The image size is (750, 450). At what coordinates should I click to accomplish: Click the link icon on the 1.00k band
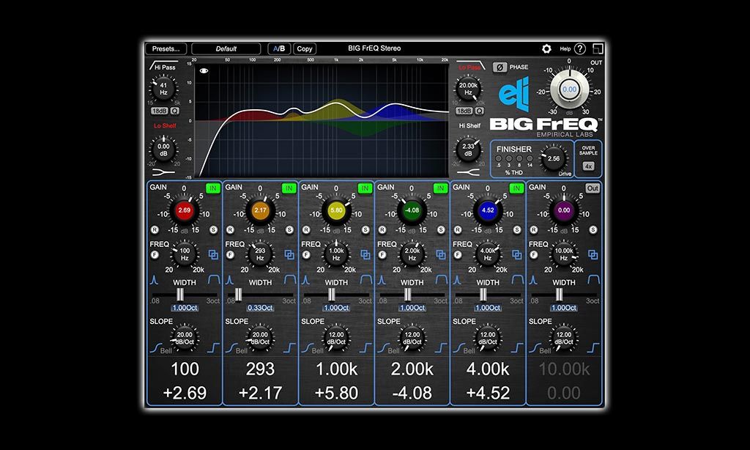[x=365, y=254]
